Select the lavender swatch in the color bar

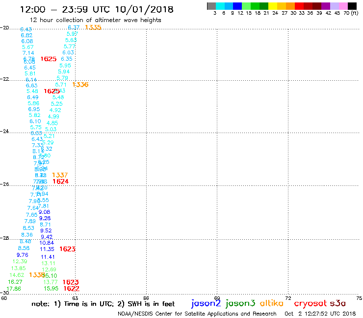pos(335,6)
